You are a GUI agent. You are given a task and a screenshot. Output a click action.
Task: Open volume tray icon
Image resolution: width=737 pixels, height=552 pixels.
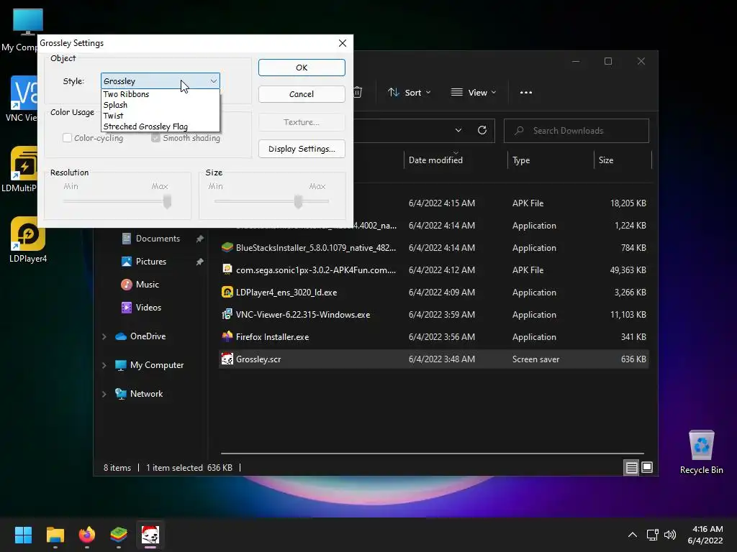click(x=670, y=535)
